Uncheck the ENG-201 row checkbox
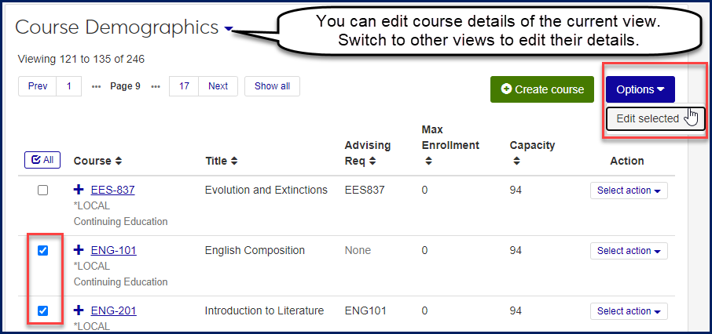The image size is (712, 334). tap(43, 310)
